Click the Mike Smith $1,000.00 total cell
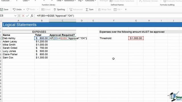182x102 pixels. click(x=42, y=45)
